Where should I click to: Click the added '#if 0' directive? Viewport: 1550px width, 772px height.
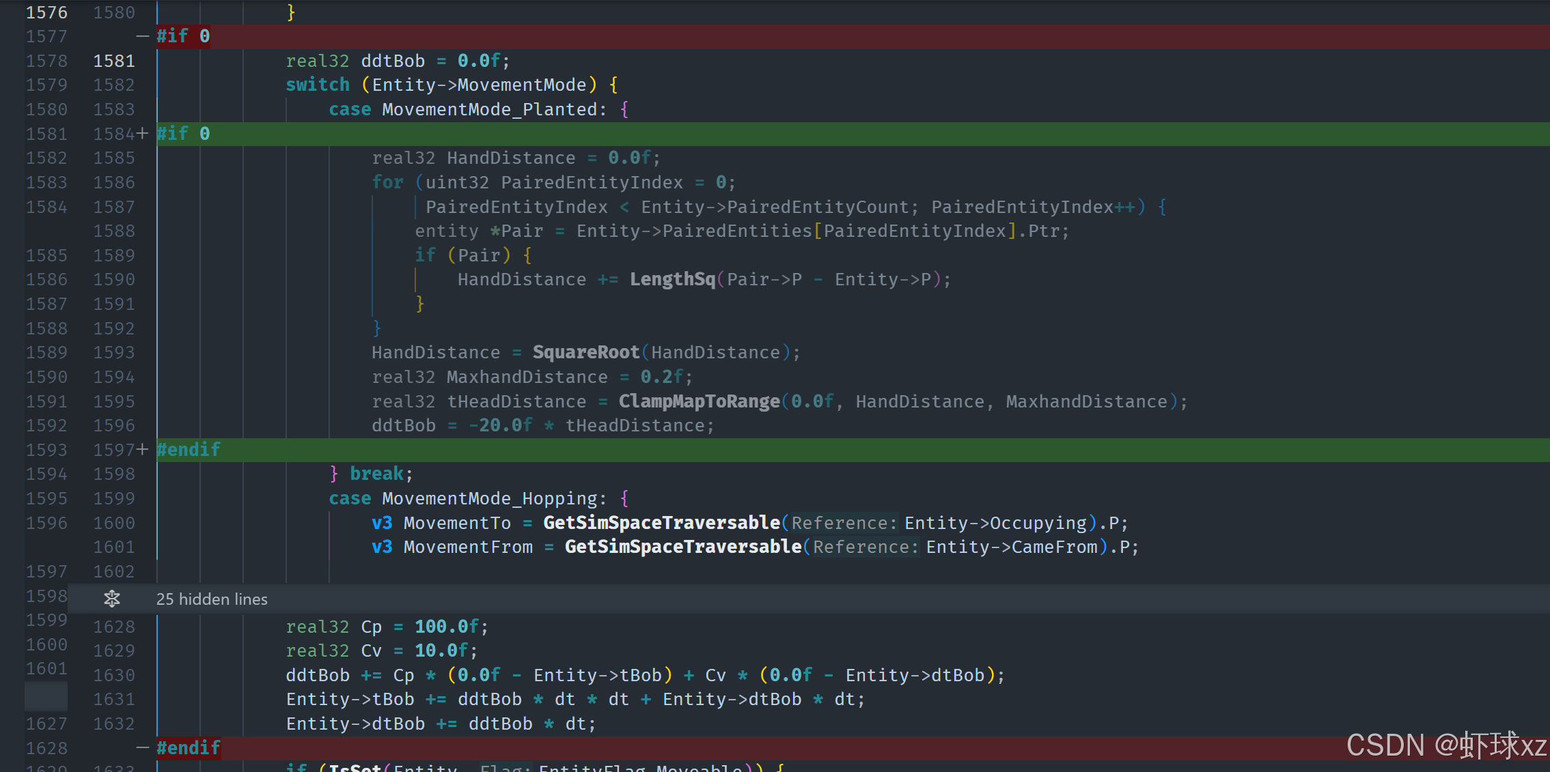pos(183,134)
